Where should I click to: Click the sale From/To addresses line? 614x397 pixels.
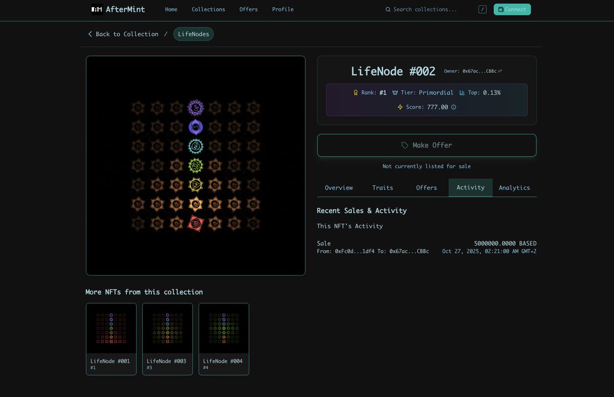pos(373,252)
